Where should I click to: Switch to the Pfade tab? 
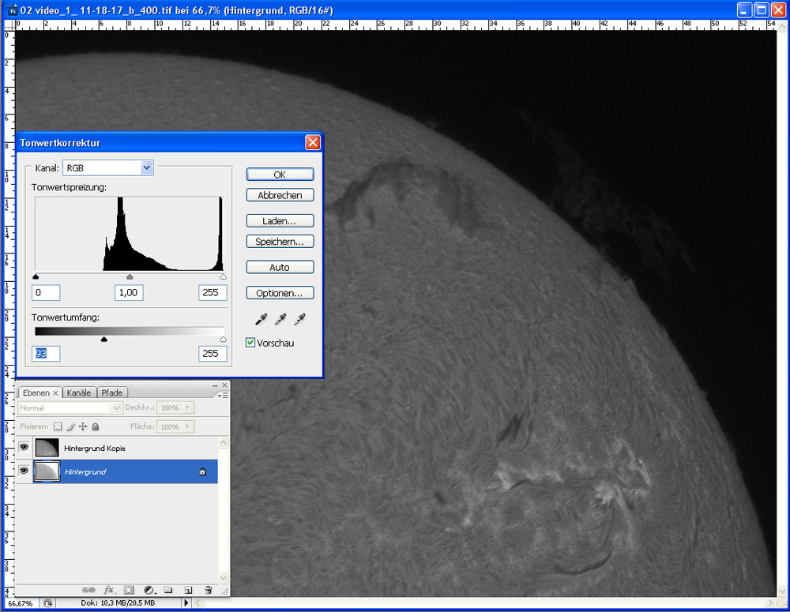(x=112, y=393)
